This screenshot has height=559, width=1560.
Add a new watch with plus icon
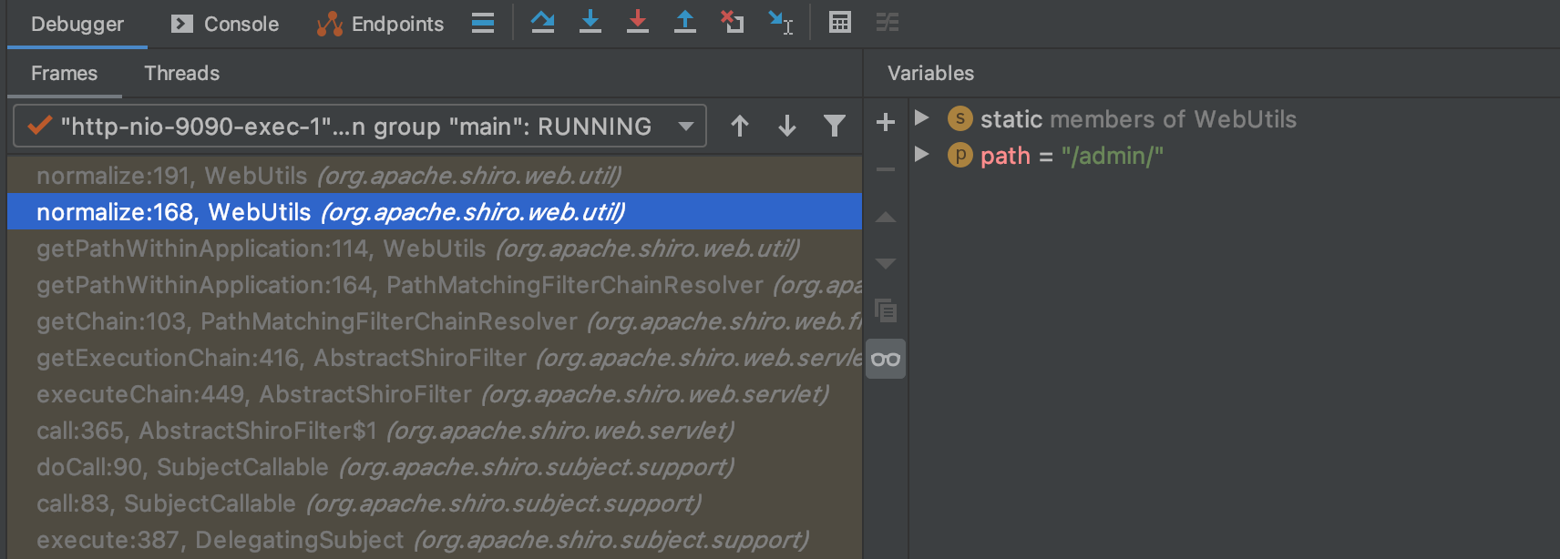click(x=886, y=122)
